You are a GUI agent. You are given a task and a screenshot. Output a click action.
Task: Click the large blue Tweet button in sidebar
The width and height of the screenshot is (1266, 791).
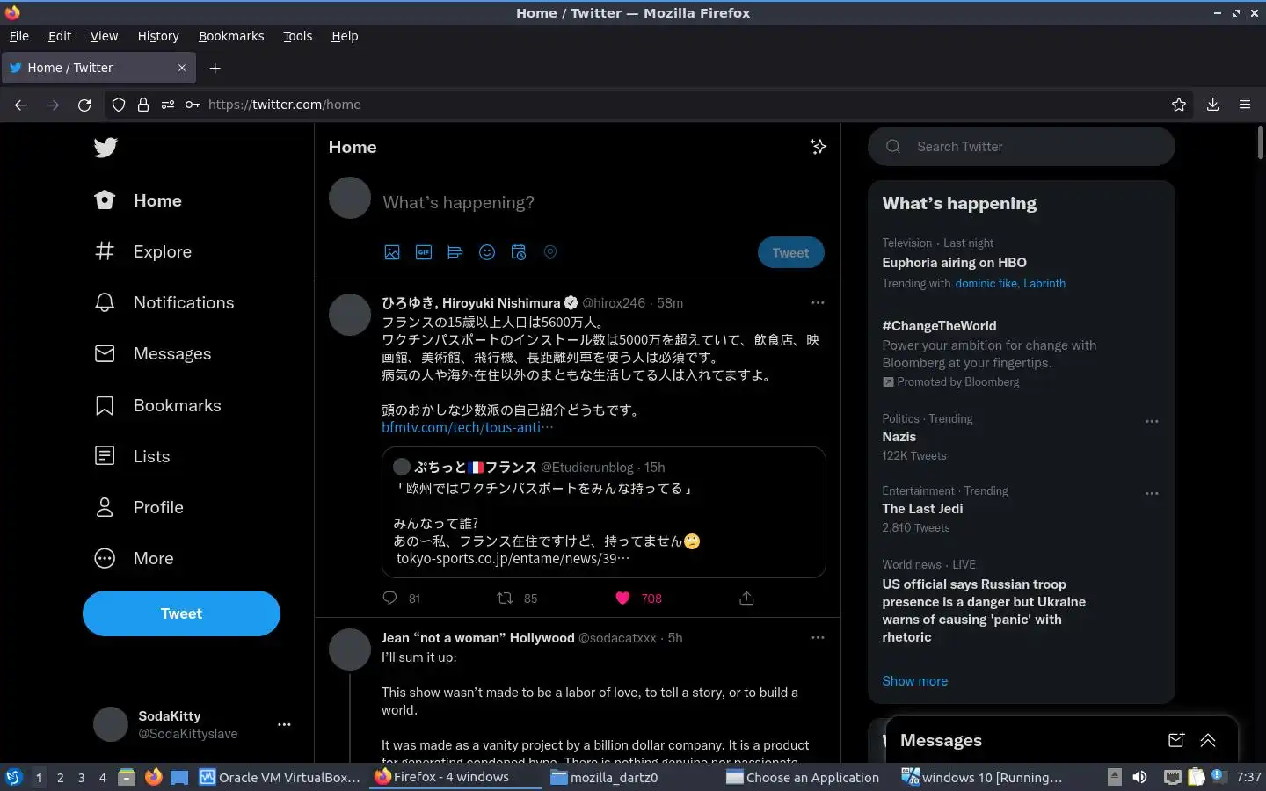181,613
